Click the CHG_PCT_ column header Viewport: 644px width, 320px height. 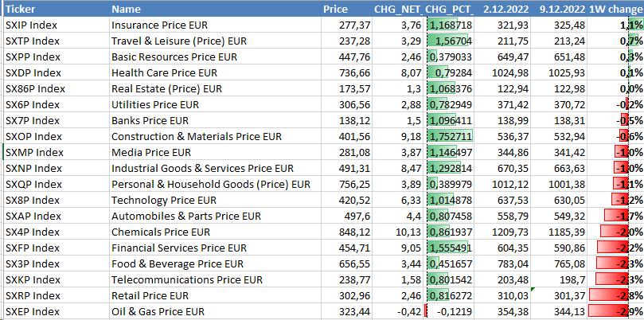tap(448, 9)
